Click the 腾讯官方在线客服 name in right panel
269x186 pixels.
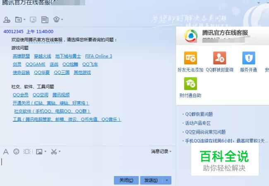[225, 33]
